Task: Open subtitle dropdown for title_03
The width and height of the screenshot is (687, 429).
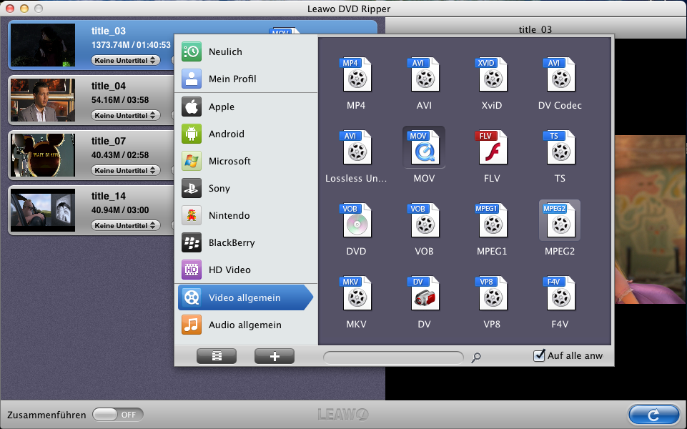Action: (126, 61)
